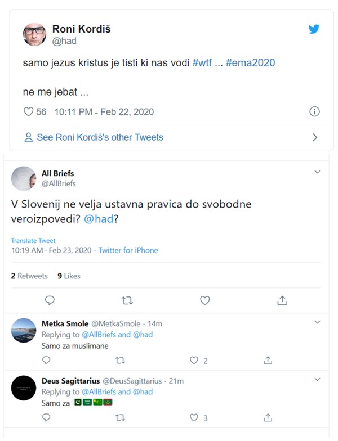Retweet Metka Smole's reply

point(120,360)
